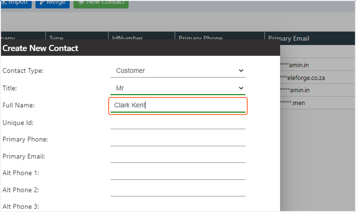
Task: Click the plus icon on New Contact button
Action: tap(81, 2)
